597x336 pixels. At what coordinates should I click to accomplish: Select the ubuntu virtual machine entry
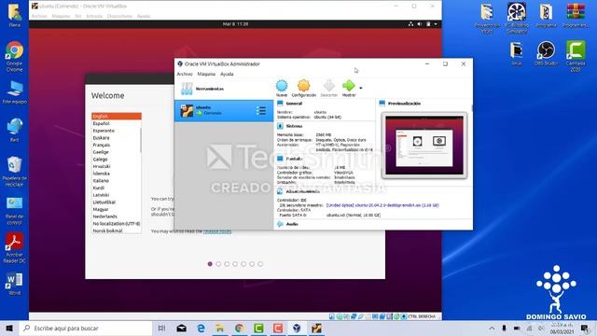coord(224,111)
